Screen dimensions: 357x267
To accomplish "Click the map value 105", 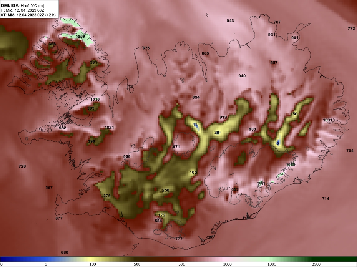I will point(193,173).
